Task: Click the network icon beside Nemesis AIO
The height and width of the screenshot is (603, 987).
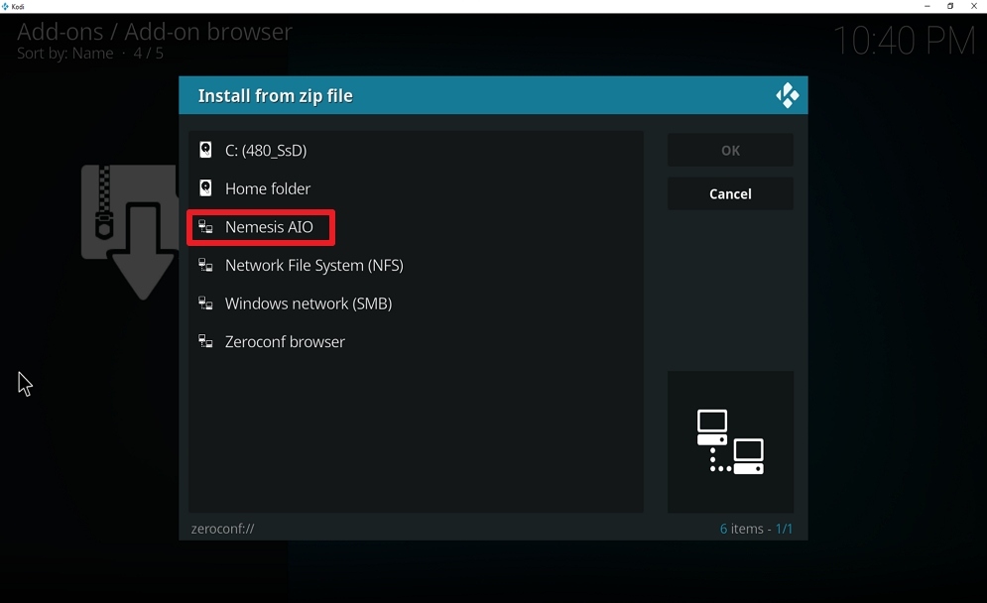Action: [x=205, y=226]
